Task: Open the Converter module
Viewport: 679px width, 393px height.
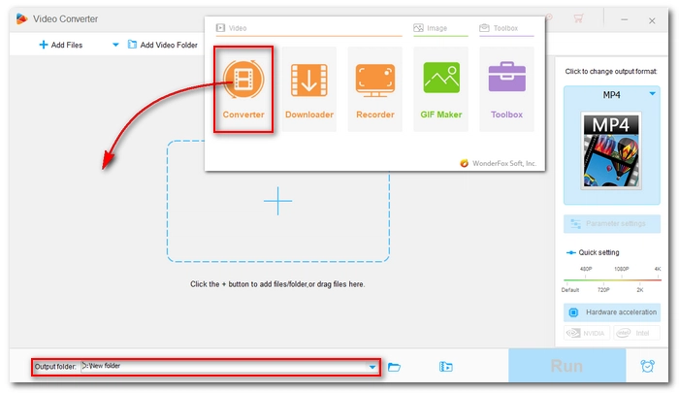Action: (243, 89)
